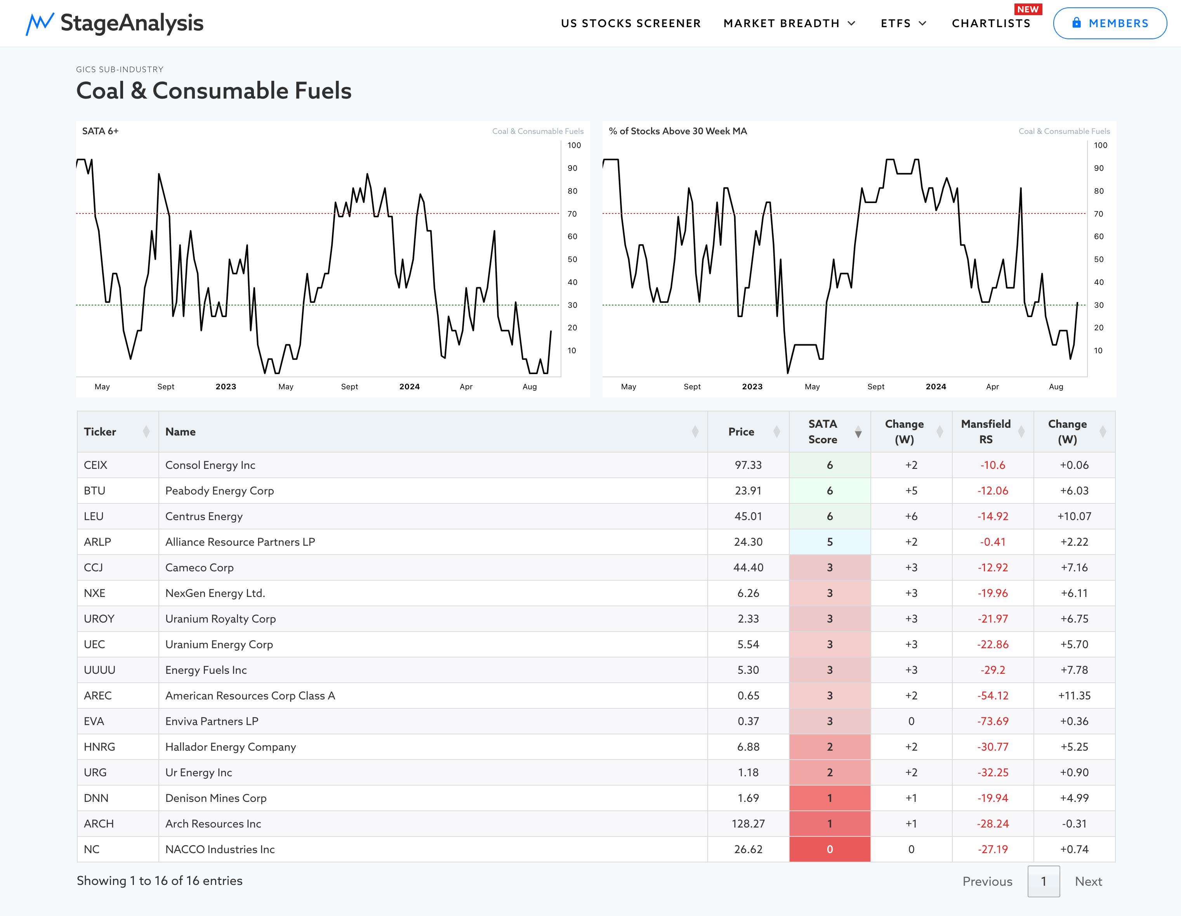The image size is (1181, 916).
Task: Click DNN ticker cell
Action: 118,798
